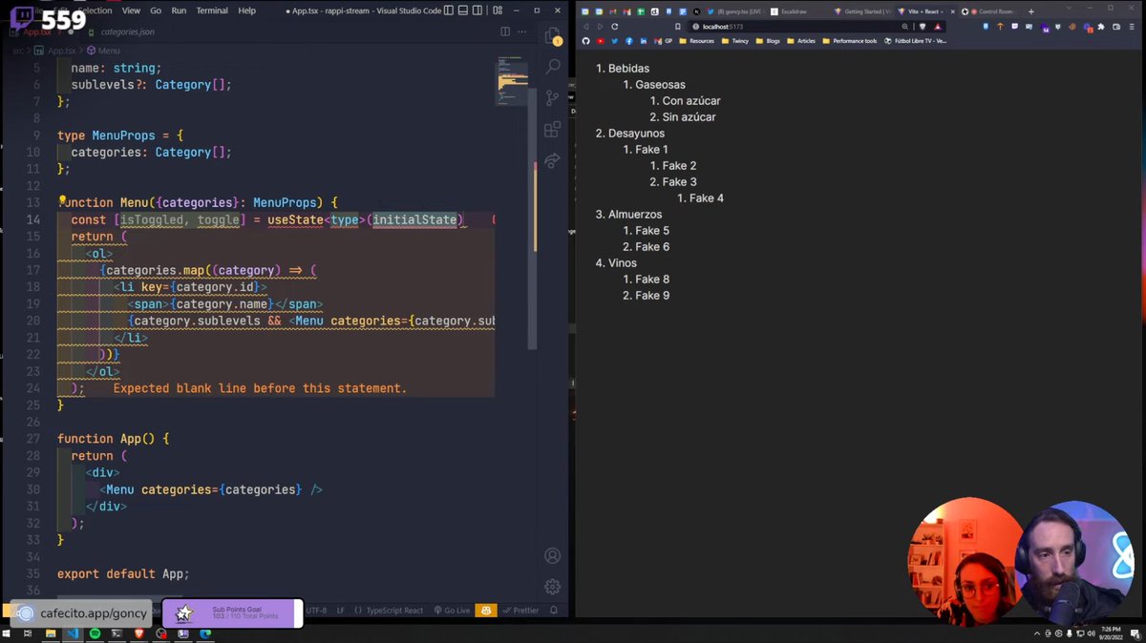Viewport: 1146px width, 643px height.
Task: Close the Vite + React browser tab
Action: pos(952,11)
